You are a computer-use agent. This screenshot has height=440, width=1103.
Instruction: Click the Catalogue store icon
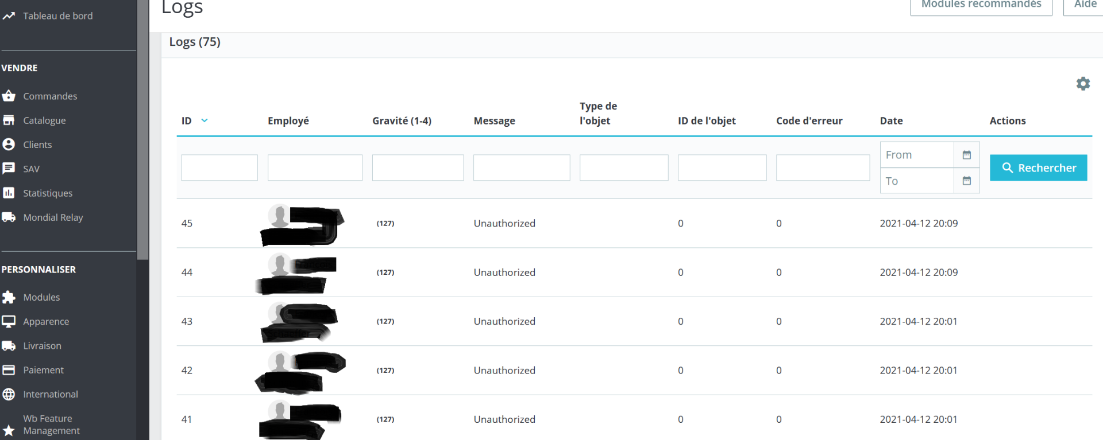pos(9,120)
